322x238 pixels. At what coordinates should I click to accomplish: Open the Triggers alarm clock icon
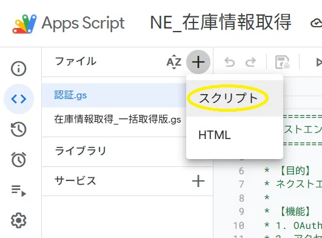point(18,160)
